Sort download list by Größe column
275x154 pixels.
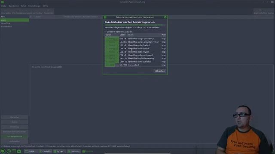click(123, 35)
